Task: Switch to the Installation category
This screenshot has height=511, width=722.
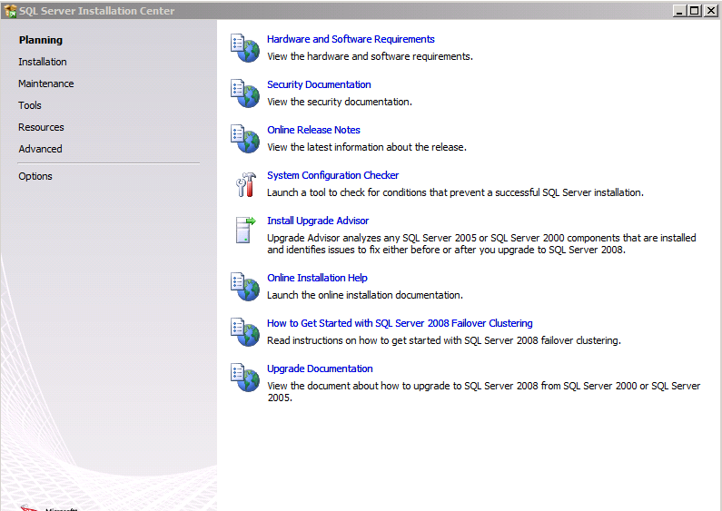Action: [43, 62]
